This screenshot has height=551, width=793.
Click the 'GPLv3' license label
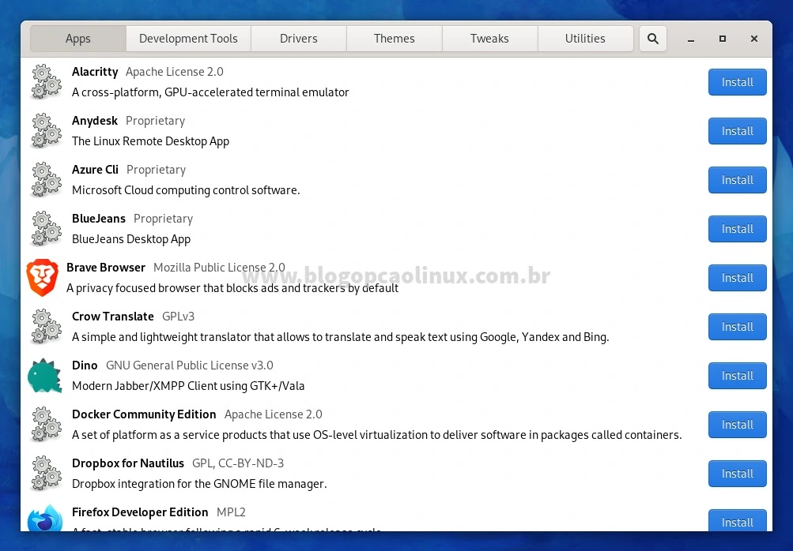pyautogui.click(x=178, y=317)
